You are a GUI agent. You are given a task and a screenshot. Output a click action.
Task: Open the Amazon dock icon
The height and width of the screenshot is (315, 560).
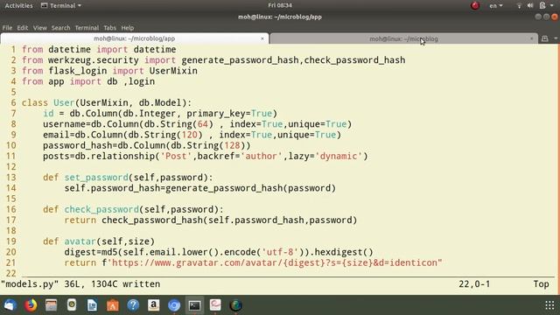click(154, 305)
